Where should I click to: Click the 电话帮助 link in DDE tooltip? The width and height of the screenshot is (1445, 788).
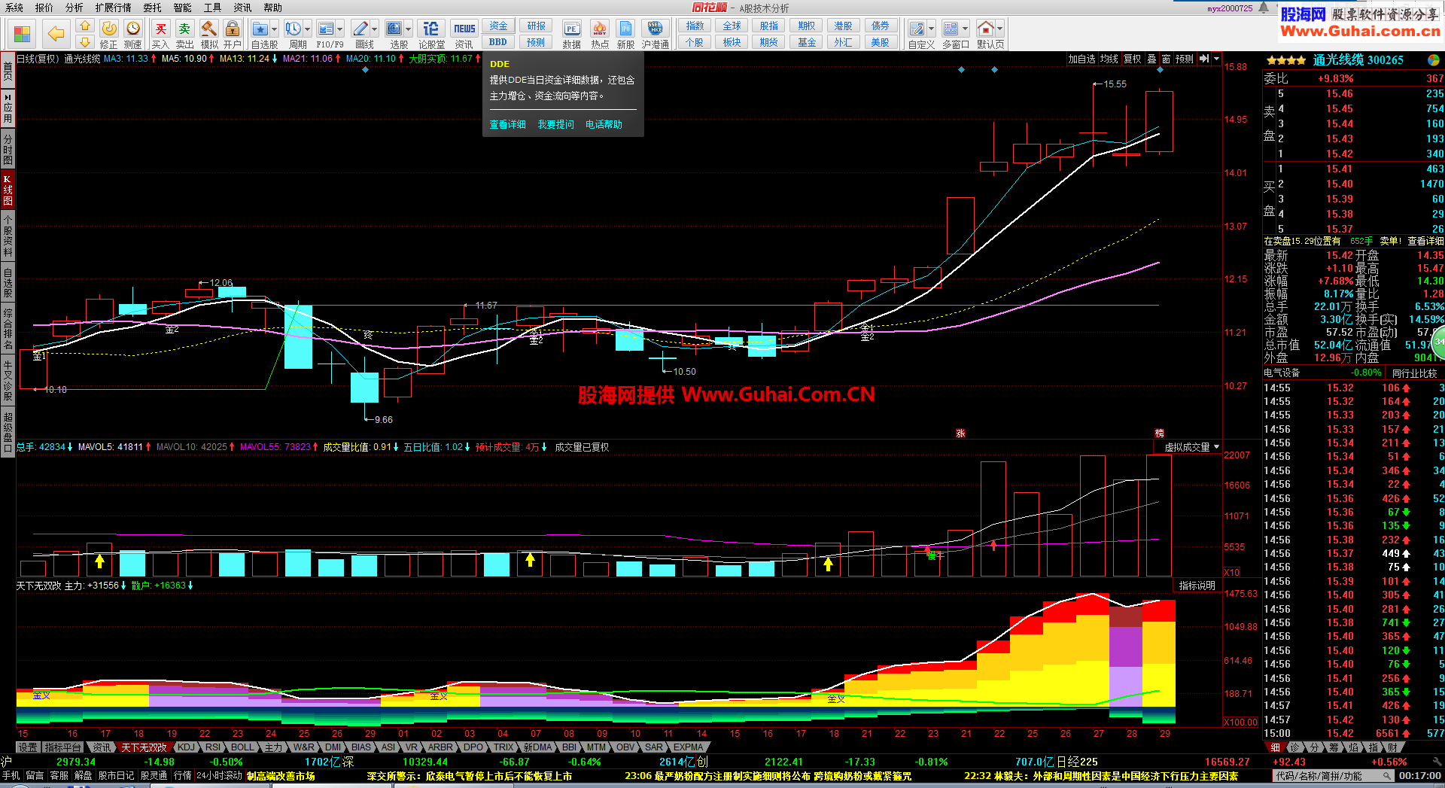pos(604,124)
